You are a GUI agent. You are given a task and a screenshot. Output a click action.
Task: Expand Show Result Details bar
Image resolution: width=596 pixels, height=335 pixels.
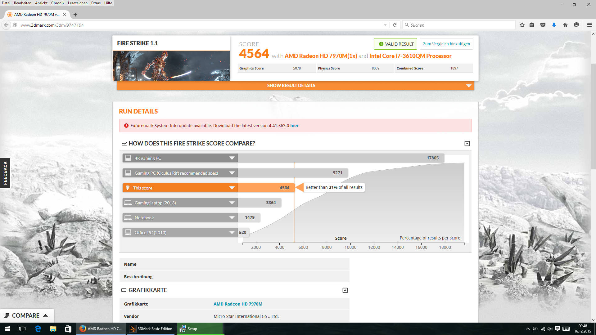click(295, 86)
